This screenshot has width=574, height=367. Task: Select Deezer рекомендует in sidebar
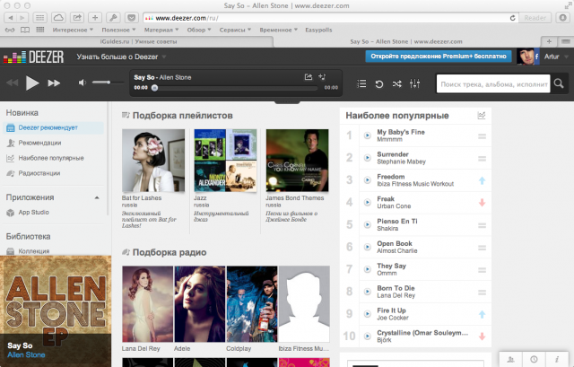[53, 127]
